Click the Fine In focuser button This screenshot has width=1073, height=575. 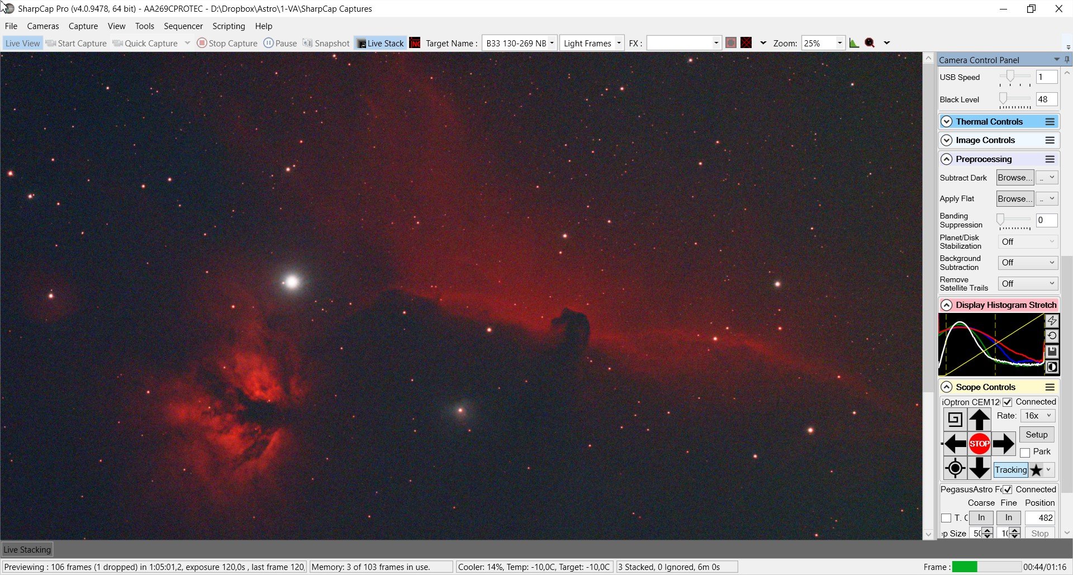coord(1009,518)
